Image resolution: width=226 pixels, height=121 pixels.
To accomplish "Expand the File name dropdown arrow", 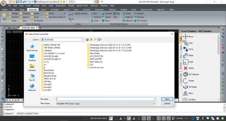I will 154,99.
